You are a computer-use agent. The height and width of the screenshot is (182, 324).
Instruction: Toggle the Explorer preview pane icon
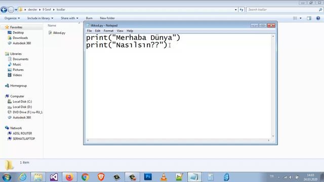pyautogui.click(x=309, y=18)
